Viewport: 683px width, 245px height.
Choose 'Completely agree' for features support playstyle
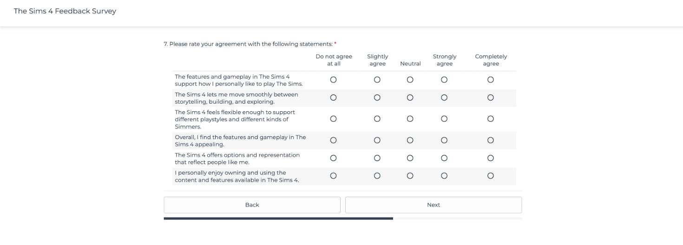tap(491, 80)
